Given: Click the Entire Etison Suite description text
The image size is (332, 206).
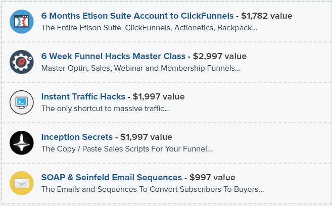Looking at the screenshot, I should coord(149,28).
